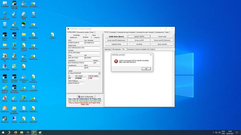Open the notification center icon

237,132
